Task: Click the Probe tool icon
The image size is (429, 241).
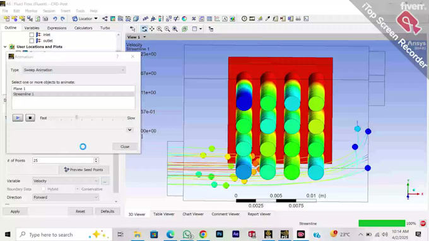Action: point(267,18)
